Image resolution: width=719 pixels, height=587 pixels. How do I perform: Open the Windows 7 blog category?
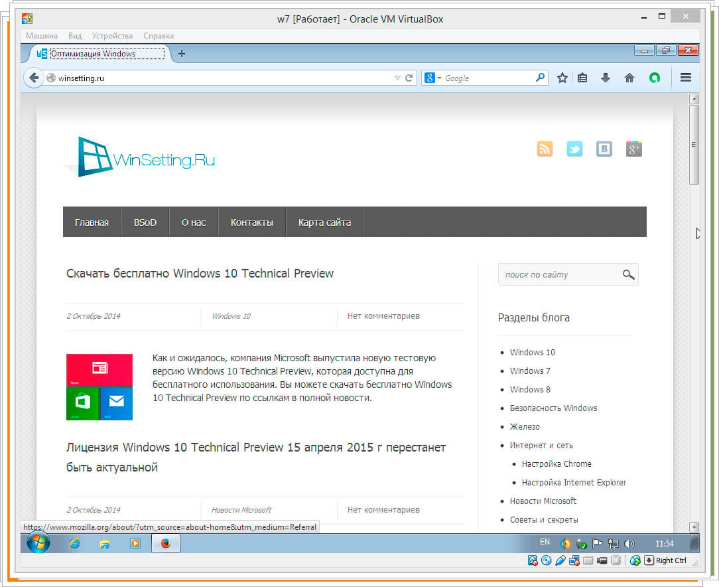coord(530,371)
